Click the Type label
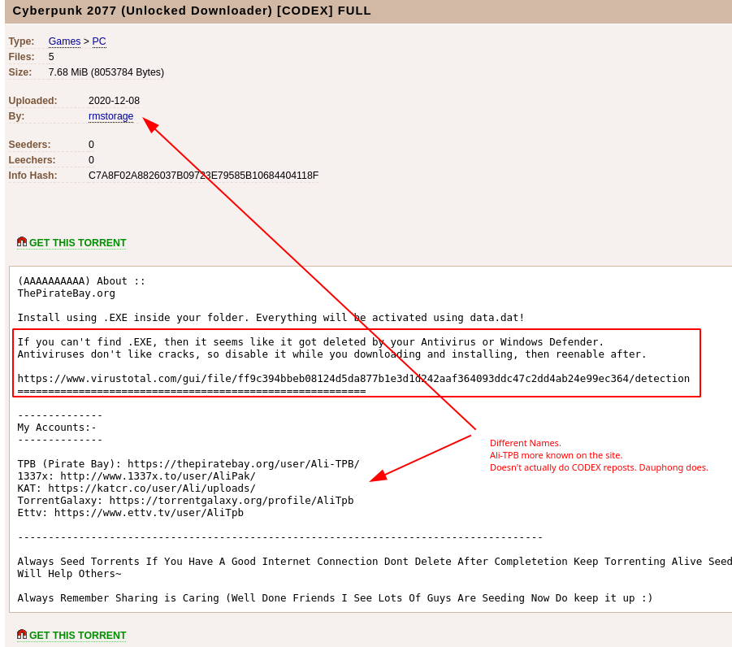 coord(21,41)
